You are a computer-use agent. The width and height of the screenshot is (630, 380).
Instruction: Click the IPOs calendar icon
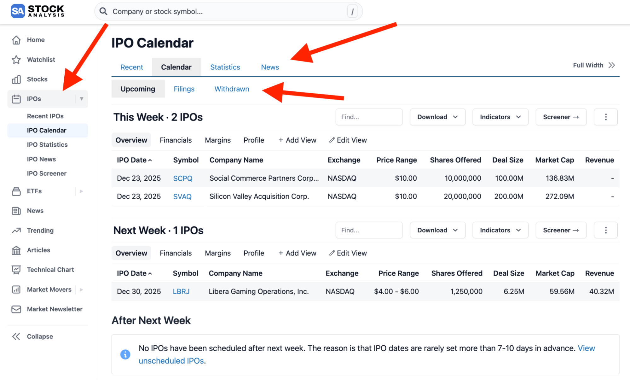tap(16, 99)
